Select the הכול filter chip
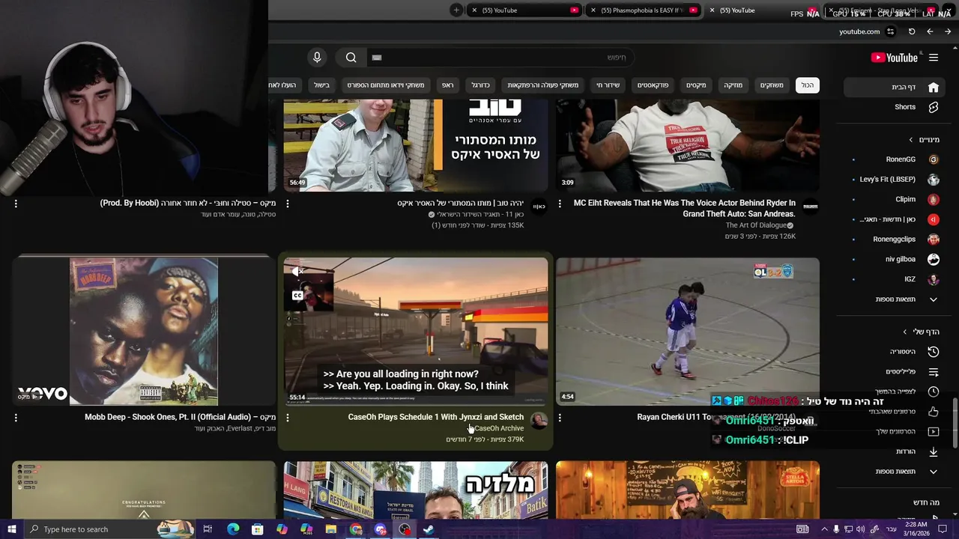Screen dimensions: 959x539 [x=808, y=85]
